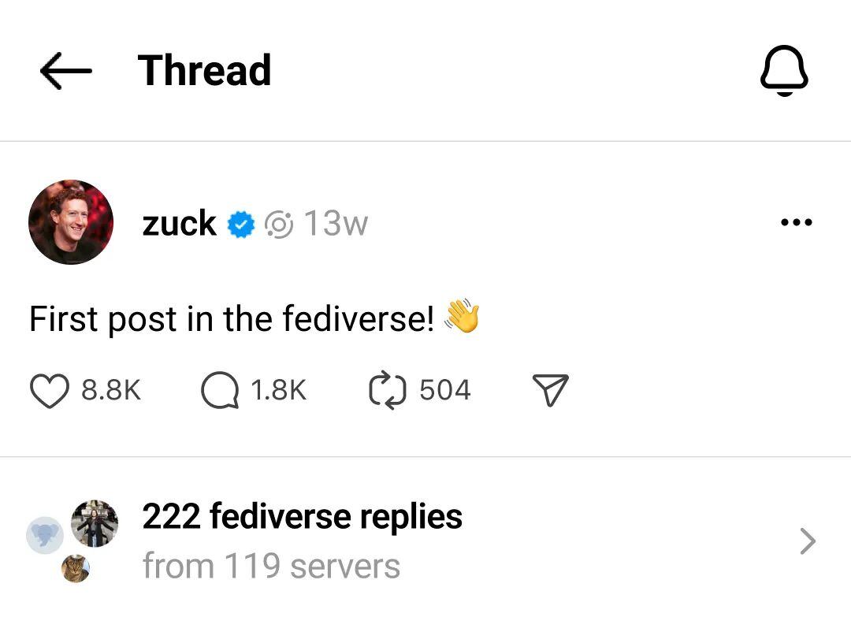Screen dimensions: 851x617
Task: Tap zuck's profile picture
Action: [x=70, y=222]
